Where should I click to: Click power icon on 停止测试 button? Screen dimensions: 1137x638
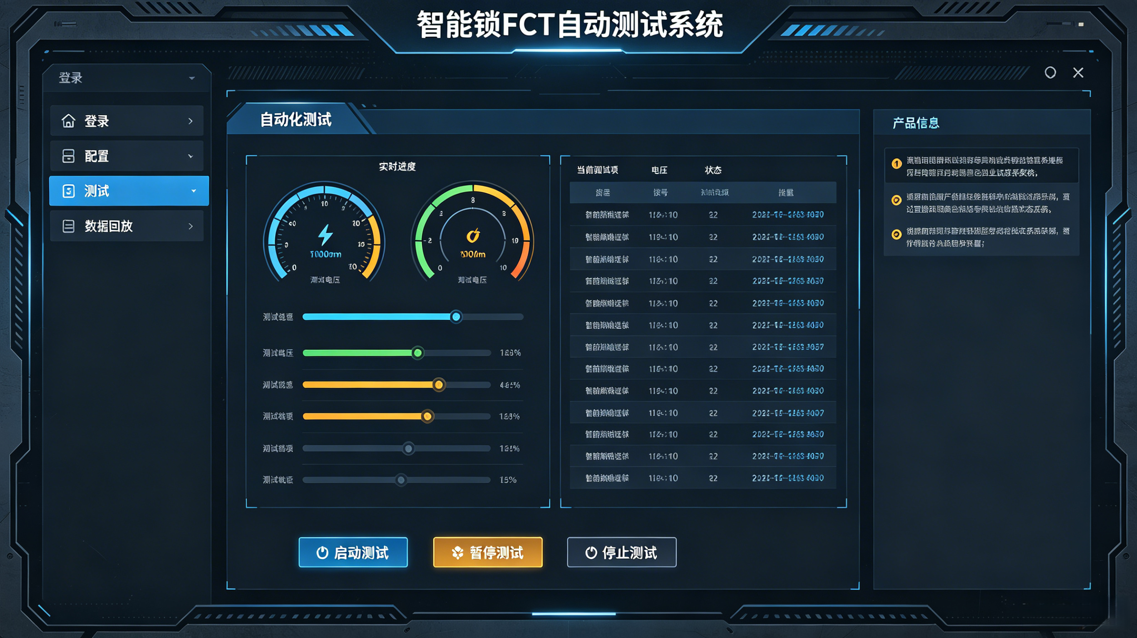[x=591, y=552]
